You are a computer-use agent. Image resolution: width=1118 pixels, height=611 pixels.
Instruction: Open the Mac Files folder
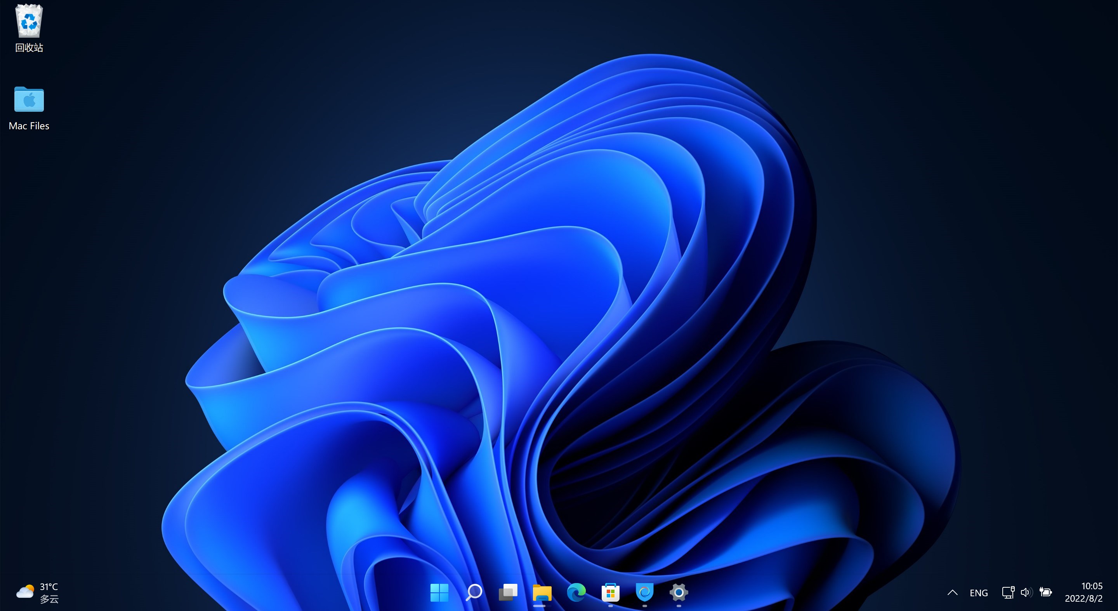point(28,100)
